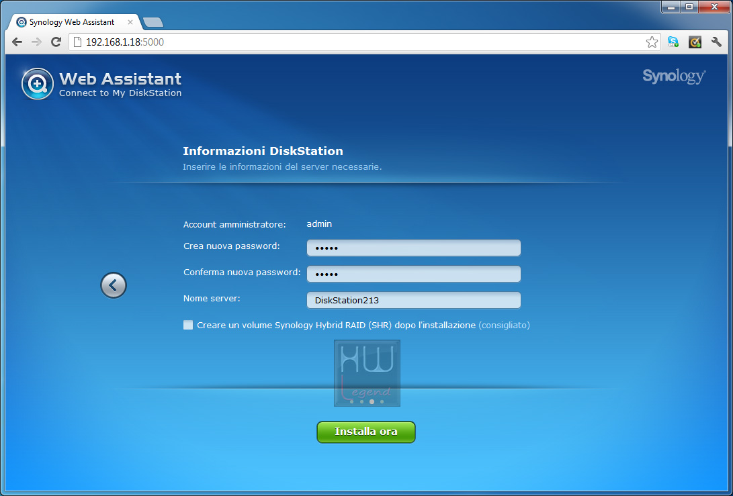Select the Synology Web Assistant tab

point(75,22)
